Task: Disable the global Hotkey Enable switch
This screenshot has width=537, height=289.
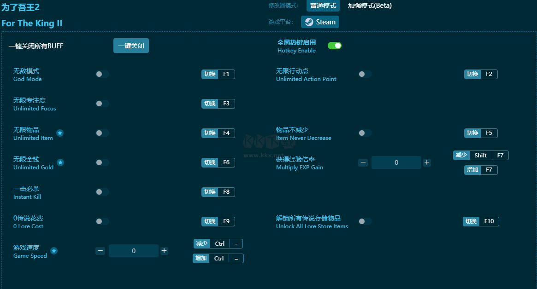Action: coord(335,46)
